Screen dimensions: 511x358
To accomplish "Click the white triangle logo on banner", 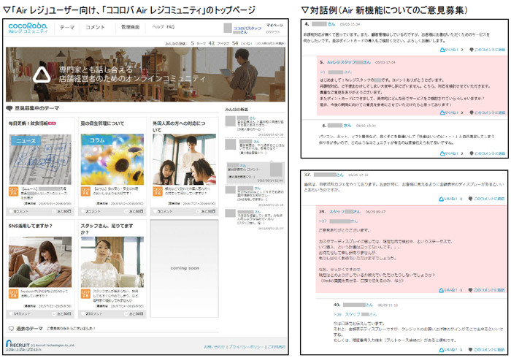I will [42, 72].
